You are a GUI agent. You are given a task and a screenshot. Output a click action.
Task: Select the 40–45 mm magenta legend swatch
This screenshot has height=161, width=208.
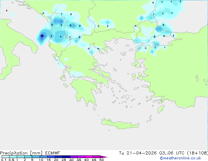pyautogui.click(x=89, y=157)
